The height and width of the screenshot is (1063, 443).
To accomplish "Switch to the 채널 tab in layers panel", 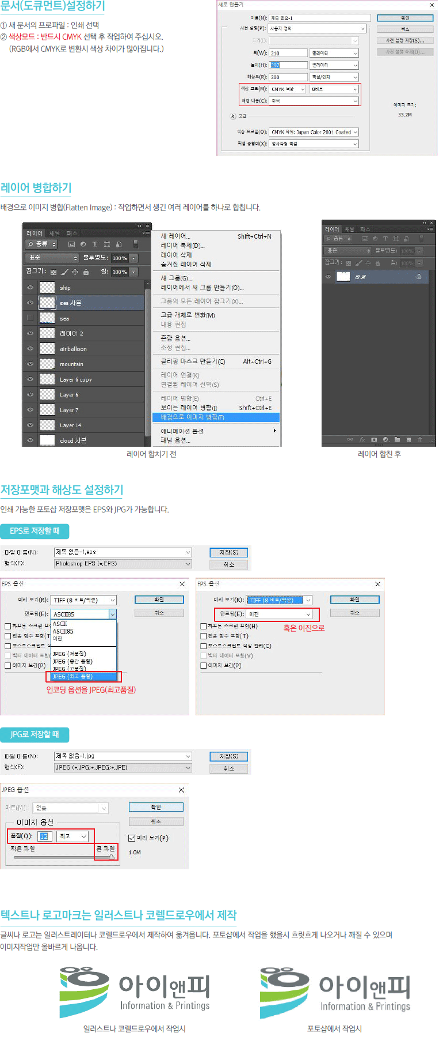I will tap(55, 233).
